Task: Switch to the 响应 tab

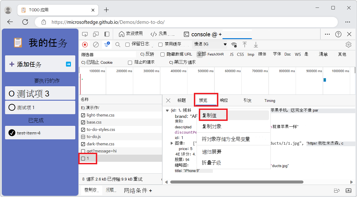Action: click(224, 101)
